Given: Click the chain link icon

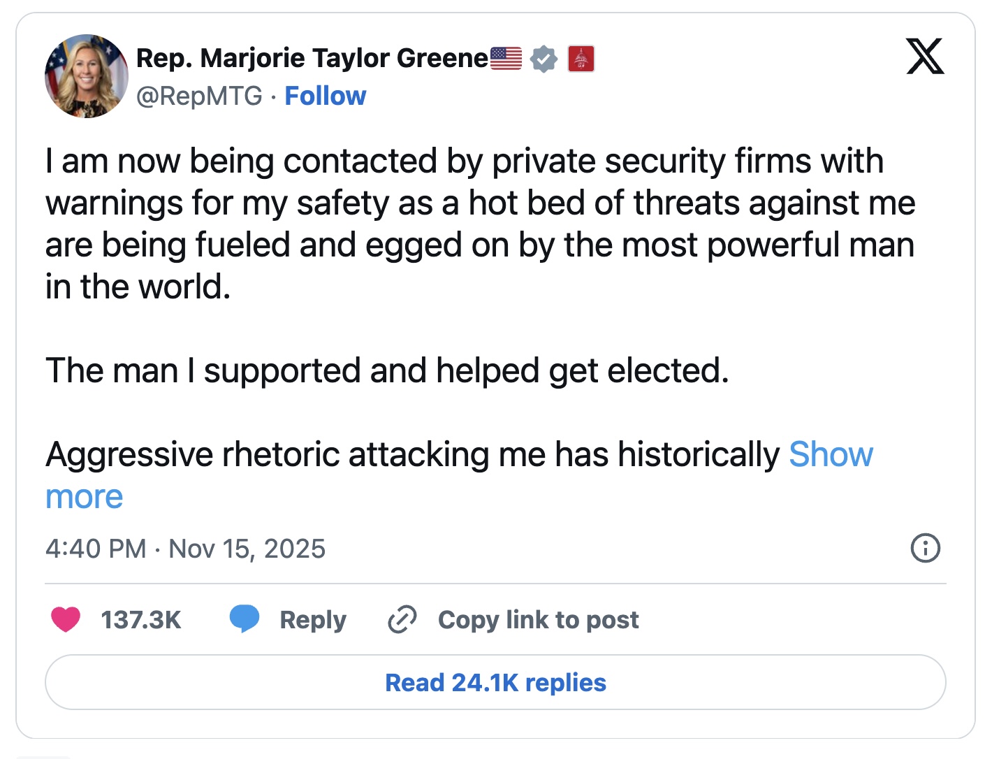Looking at the screenshot, I should [402, 619].
